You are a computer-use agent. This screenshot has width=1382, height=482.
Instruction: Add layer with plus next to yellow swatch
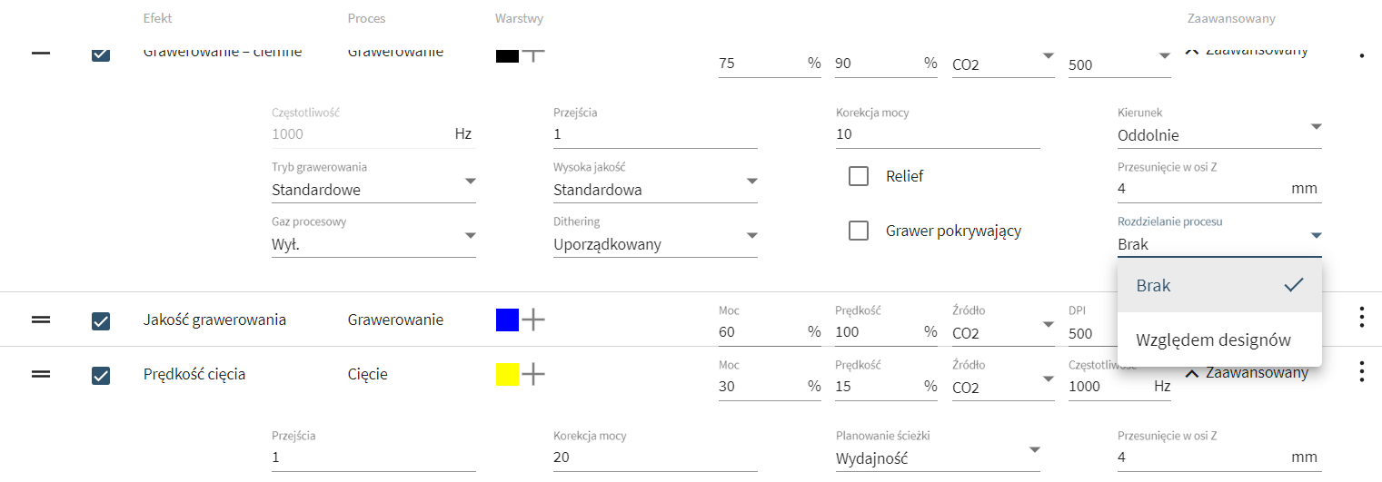pyautogui.click(x=533, y=374)
